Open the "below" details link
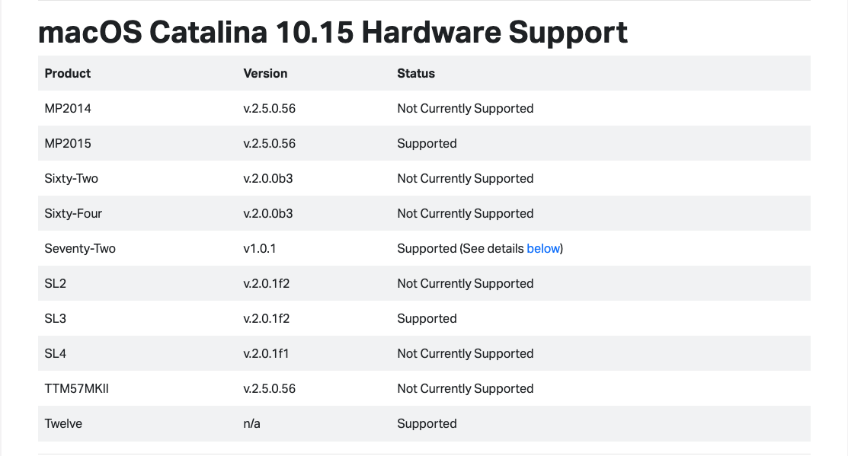The height and width of the screenshot is (456, 848). pyautogui.click(x=543, y=248)
